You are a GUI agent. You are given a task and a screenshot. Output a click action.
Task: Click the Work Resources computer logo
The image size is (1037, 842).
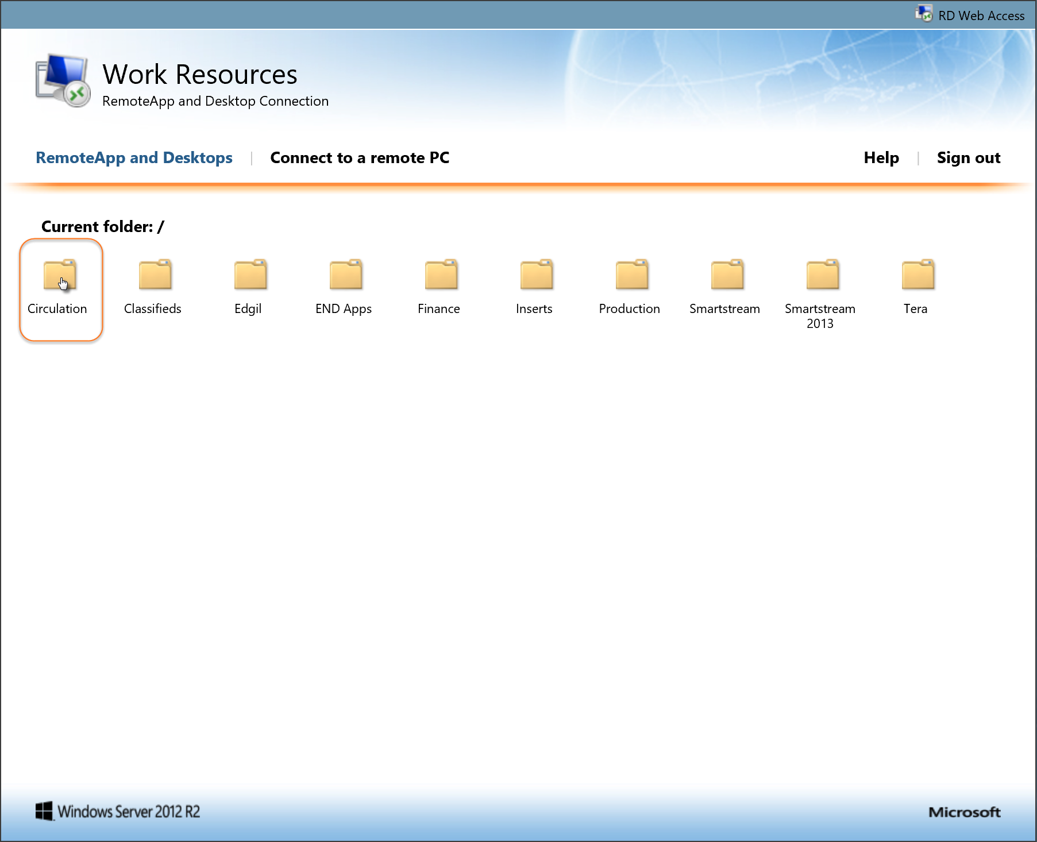click(63, 82)
